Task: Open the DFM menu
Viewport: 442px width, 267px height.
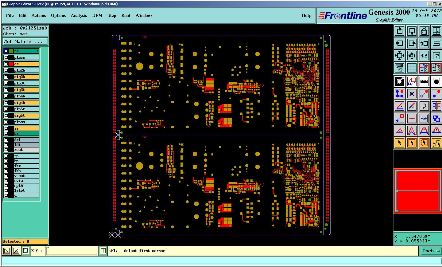Action: coord(97,15)
